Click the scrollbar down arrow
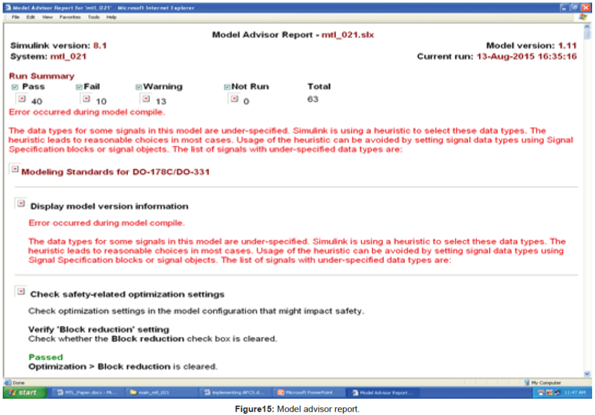 pos(588,374)
